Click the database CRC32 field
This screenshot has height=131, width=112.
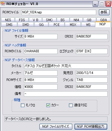[92, 87]
